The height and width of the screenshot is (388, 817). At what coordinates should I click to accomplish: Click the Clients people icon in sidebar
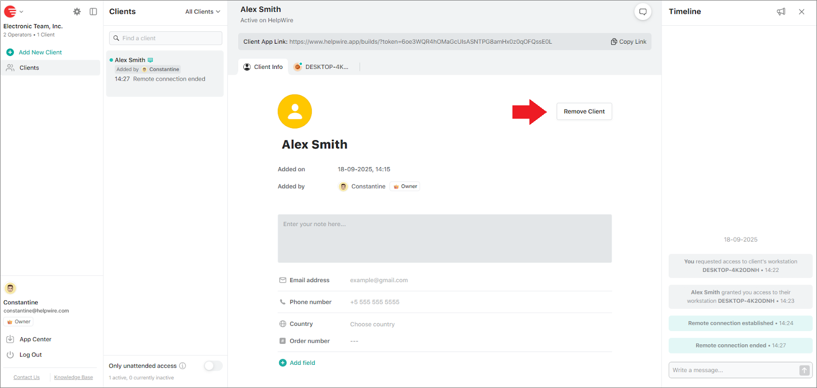10,68
